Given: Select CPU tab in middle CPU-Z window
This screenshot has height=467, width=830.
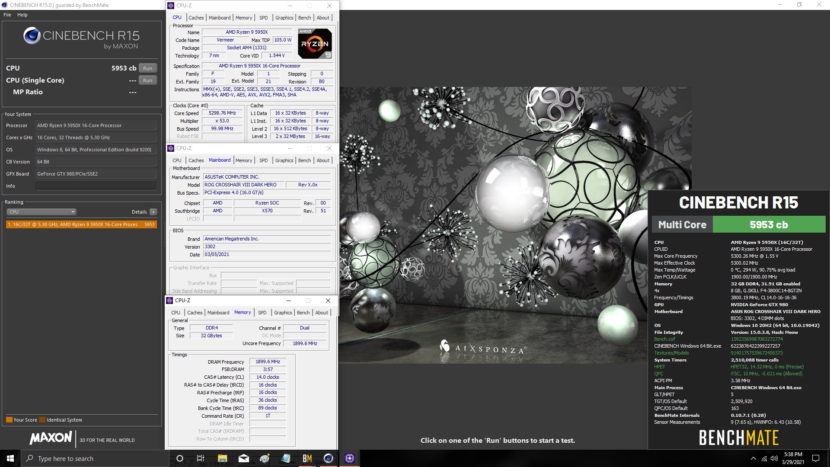Looking at the screenshot, I should [x=177, y=160].
